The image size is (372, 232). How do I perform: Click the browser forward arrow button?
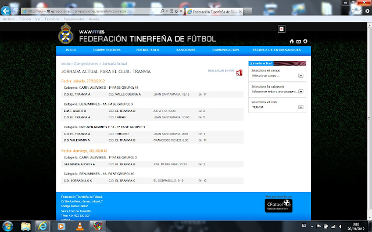point(16,11)
